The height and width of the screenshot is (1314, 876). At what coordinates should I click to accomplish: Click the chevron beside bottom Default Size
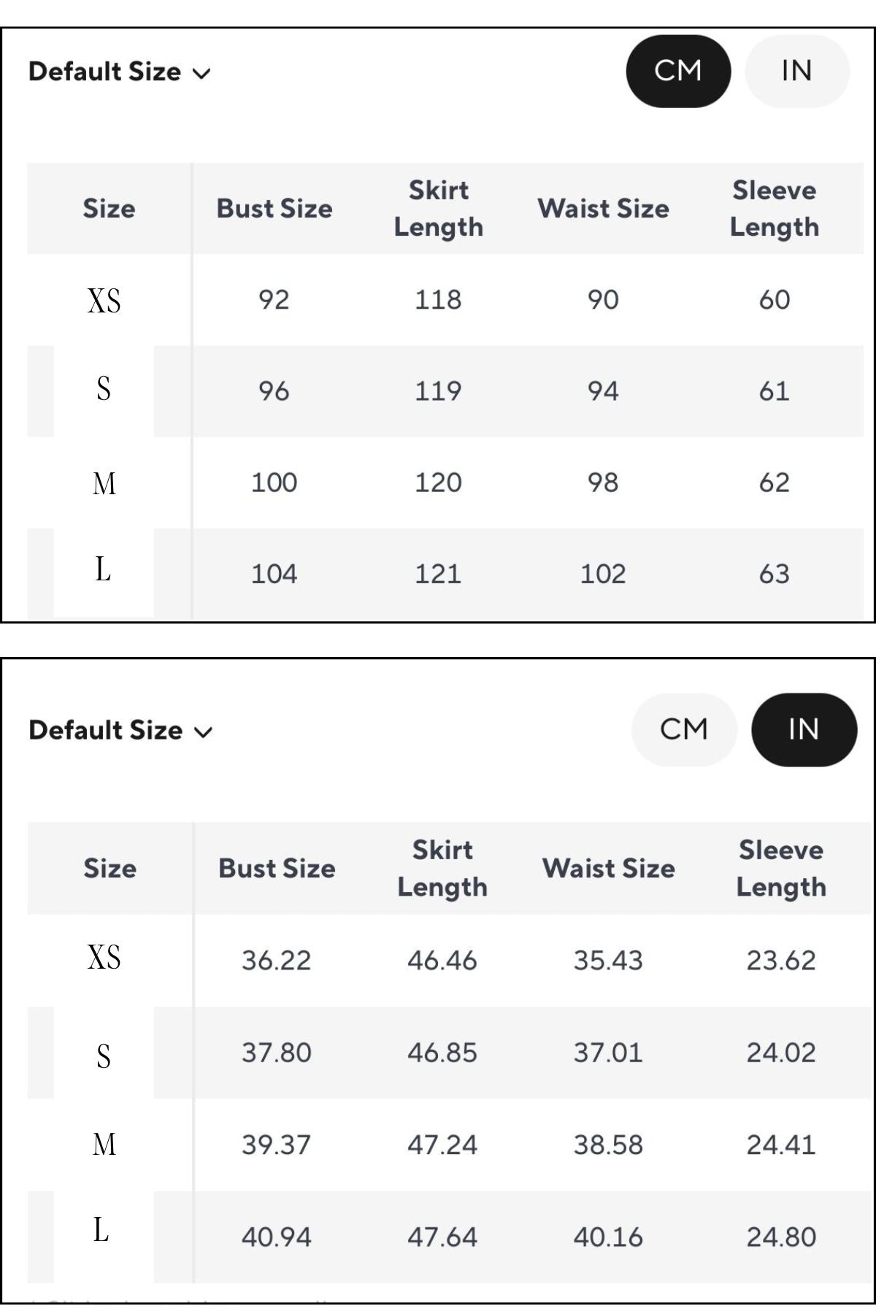pos(203,731)
